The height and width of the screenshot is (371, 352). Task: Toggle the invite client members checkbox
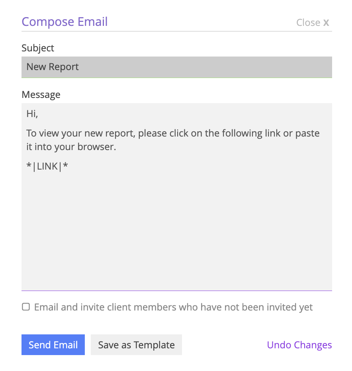point(25,307)
